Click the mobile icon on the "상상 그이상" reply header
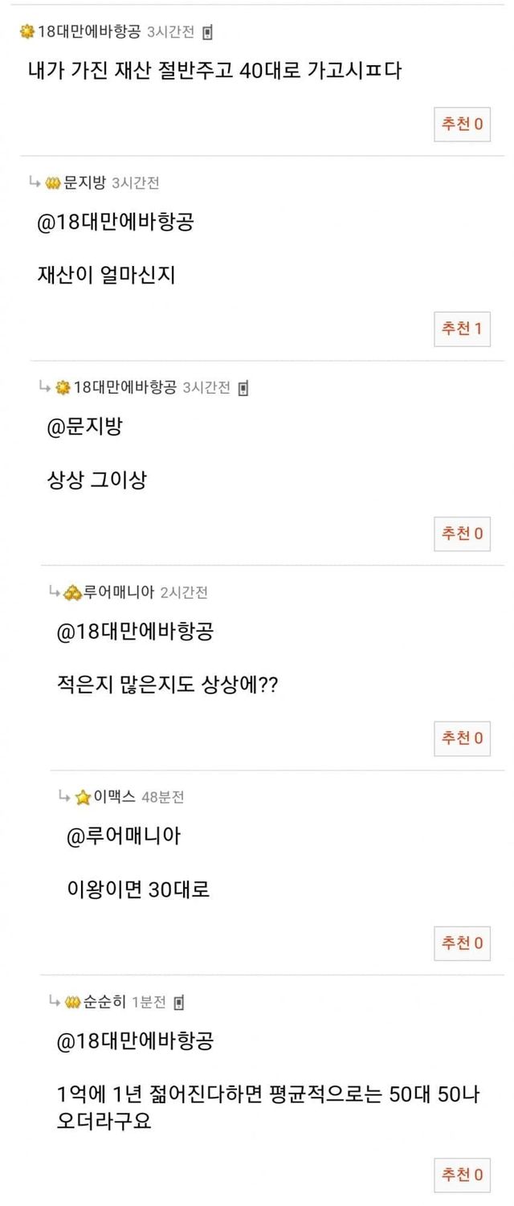This screenshot has width=514, height=1206. click(243, 388)
